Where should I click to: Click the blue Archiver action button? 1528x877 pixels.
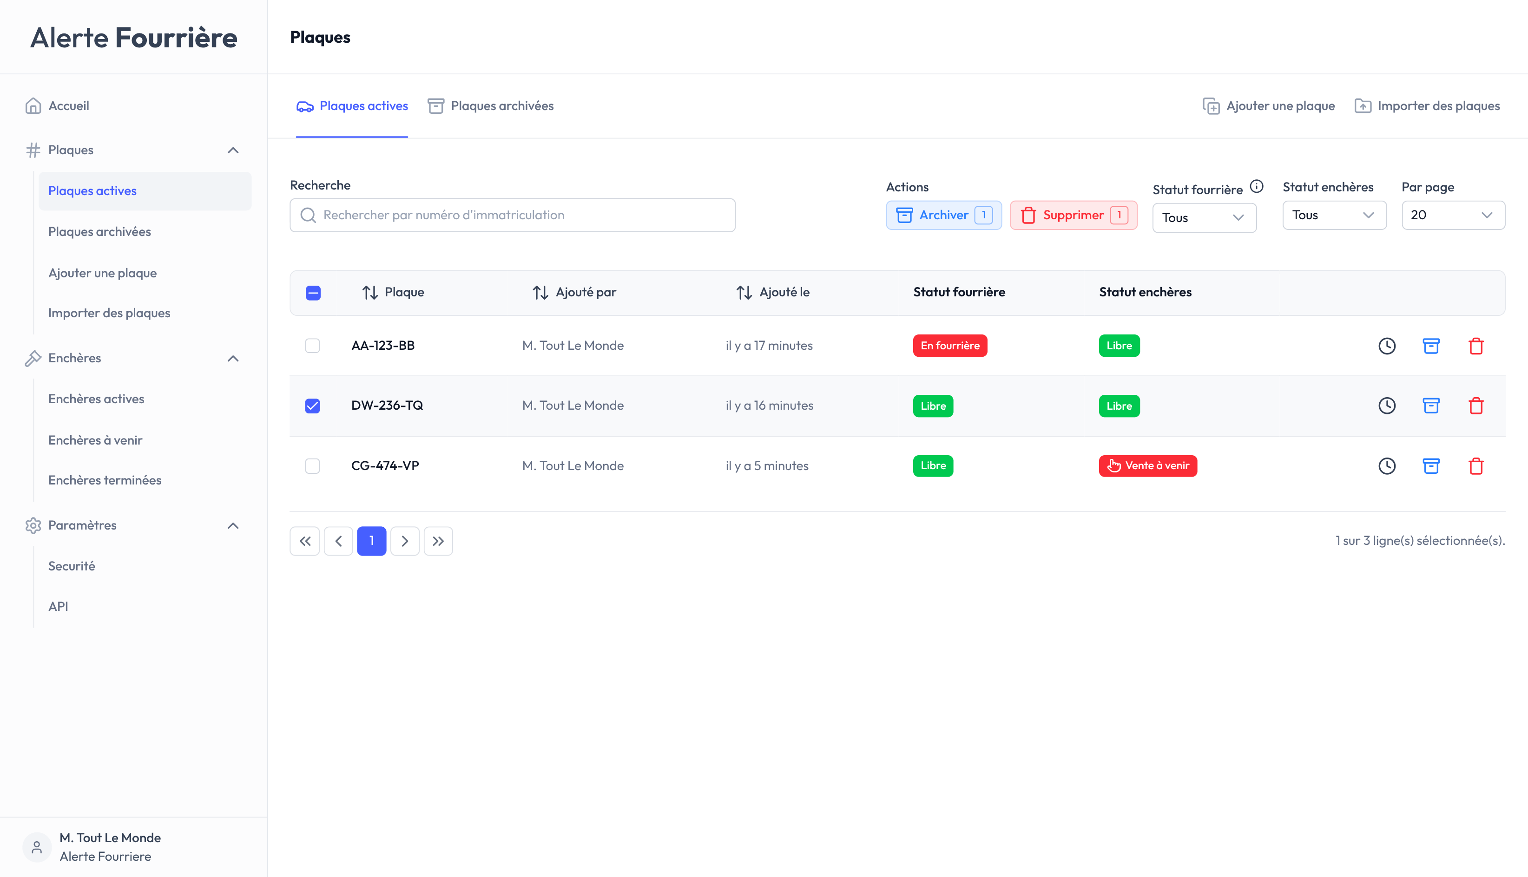(x=943, y=215)
